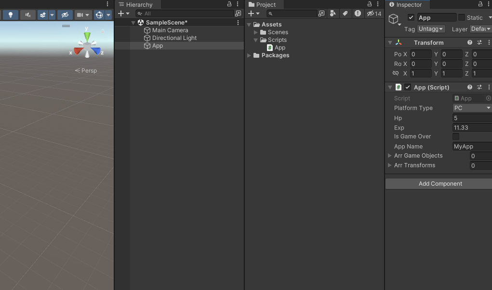The width and height of the screenshot is (492, 290).
Task: Open scene camera settings icon
Action: point(80,15)
